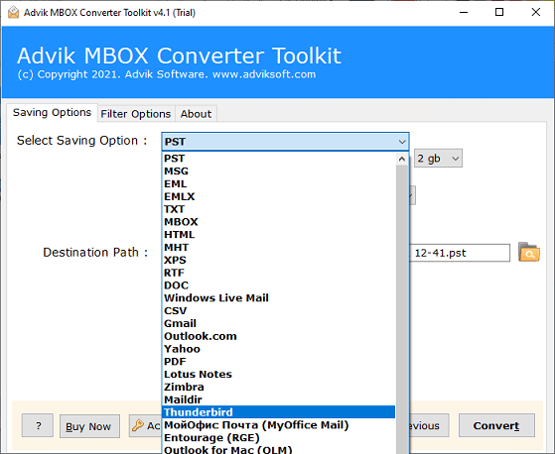This screenshot has width=555, height=454.
Task: Click the dropdown list scroll-up arrow
Action: (402, 159)
